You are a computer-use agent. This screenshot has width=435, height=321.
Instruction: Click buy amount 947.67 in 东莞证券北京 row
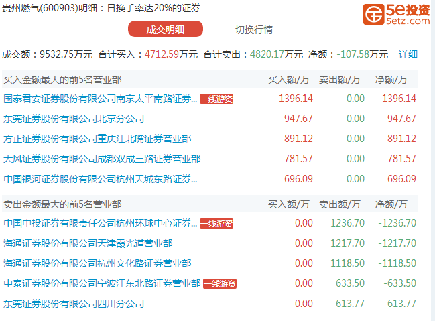(298, 119)
